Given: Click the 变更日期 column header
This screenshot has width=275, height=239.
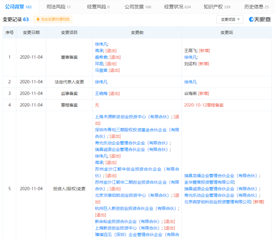Looking at the screenshot, I should pyautogui.click(x=31, y=33).
